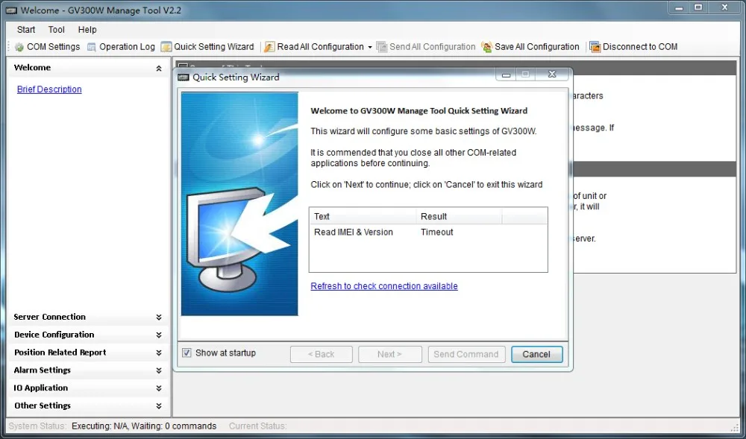Click Disconnect to COM
This screenshot has width=746, height=439.
633,46
